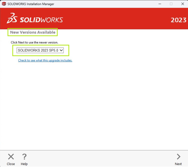Select the 'New Versions Available' heading
Viewport: 188px width, 167px height.
[x=33, y=32]
